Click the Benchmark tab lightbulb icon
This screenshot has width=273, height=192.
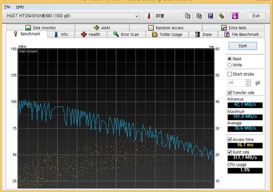coord(15,34)
